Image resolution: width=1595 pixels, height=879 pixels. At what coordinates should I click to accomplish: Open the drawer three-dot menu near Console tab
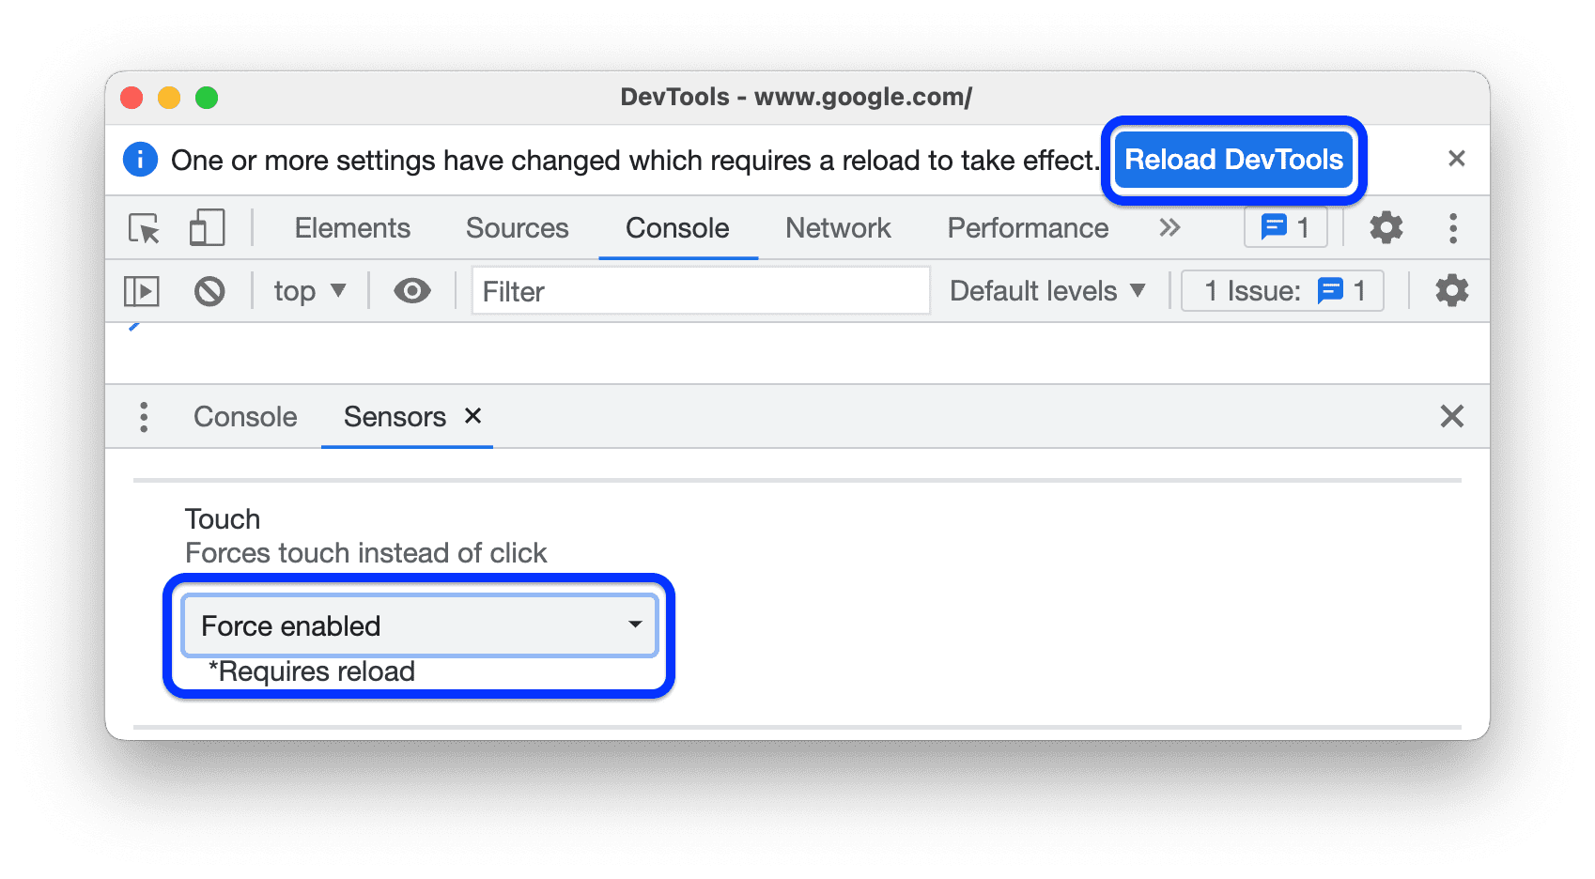tap(145, 416)
